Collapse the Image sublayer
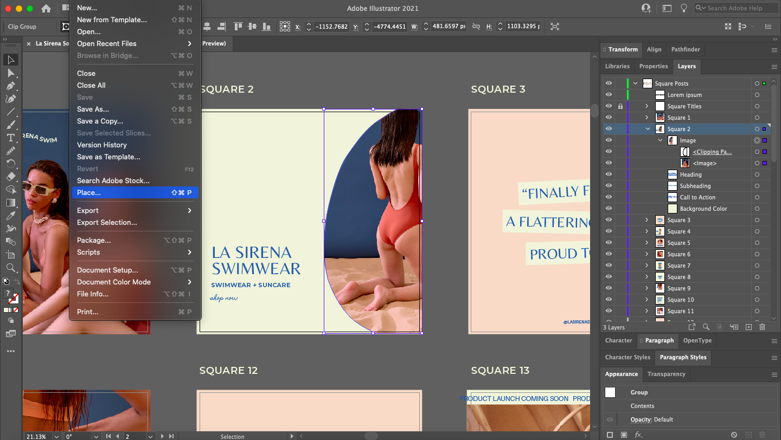This screenshot has height=440, width=781. 661,140
